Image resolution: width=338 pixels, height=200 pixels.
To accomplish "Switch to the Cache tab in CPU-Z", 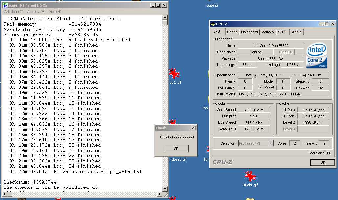I will [232, 32].
